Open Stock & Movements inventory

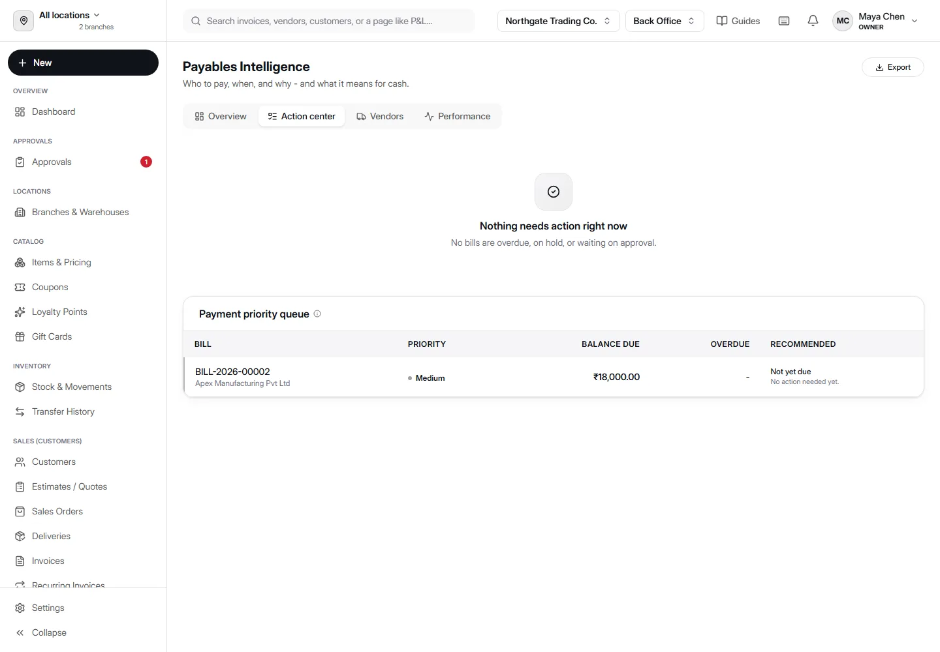tap(83, 387)
